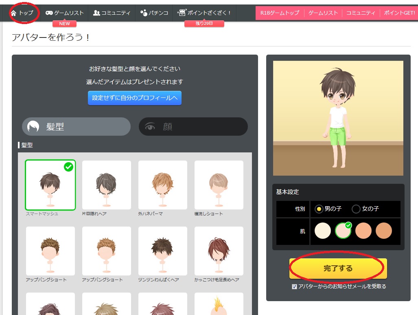Screen dimensions: 418x315
Task: Open R18ゲームトップ in pink bar
Action: point(280,13)
